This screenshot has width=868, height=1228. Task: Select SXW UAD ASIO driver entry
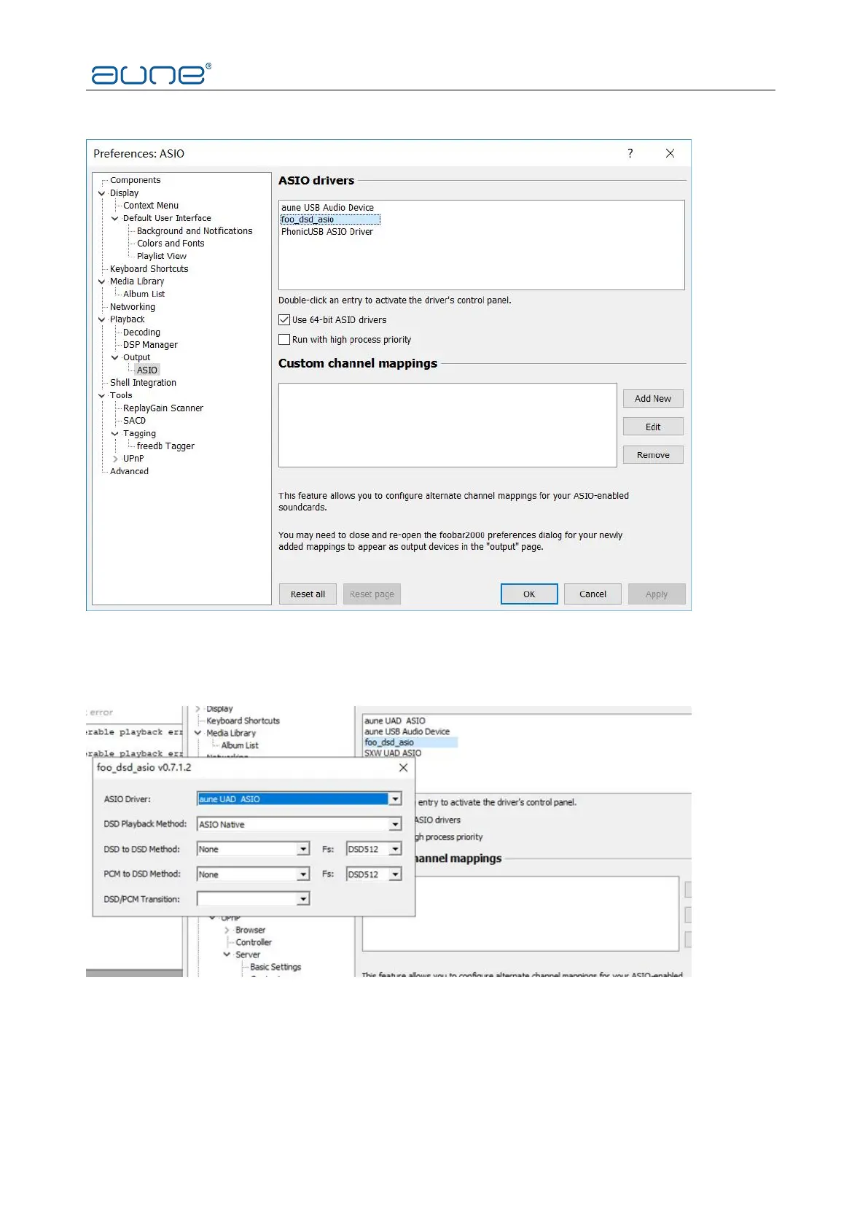click(392, 753)
